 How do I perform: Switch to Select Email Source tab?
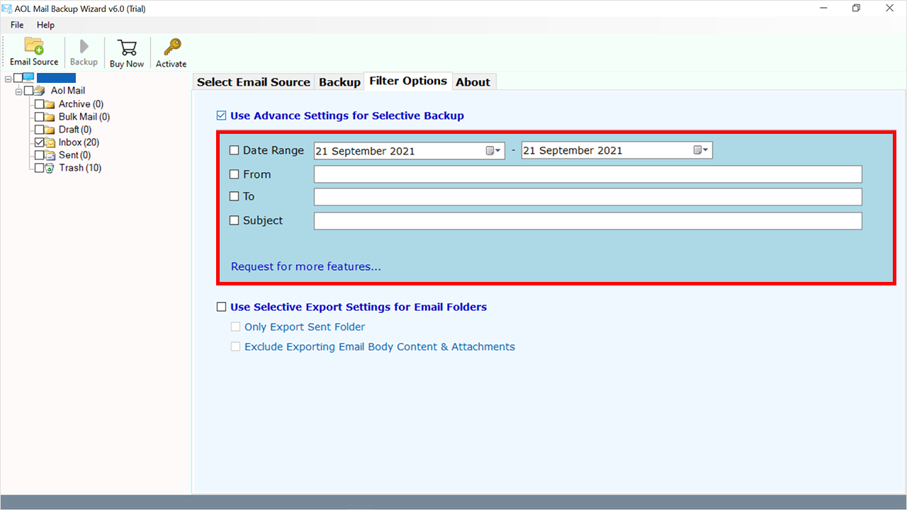click(254, 82)
